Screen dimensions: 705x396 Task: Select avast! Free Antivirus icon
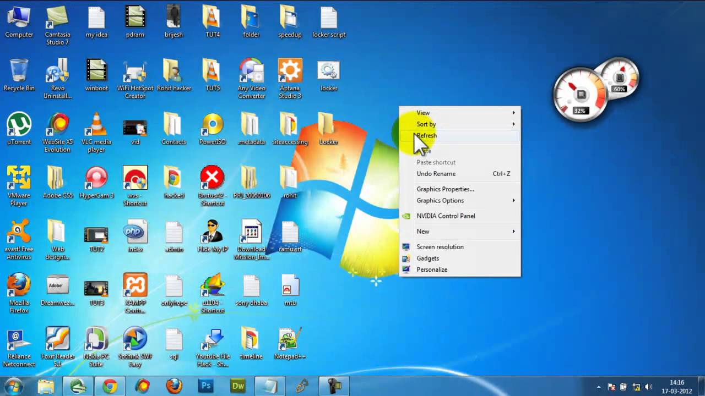point(19,240)
